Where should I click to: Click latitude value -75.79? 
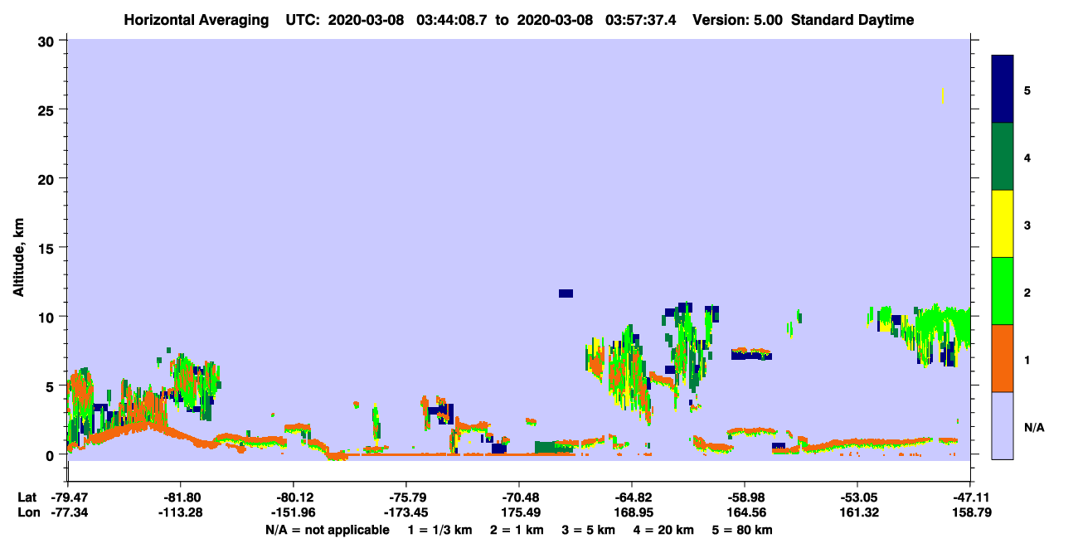click(x=405, y=497)
